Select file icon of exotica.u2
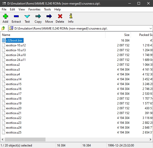Viewport: 153px width, 148px height. (x=4, y=64)
